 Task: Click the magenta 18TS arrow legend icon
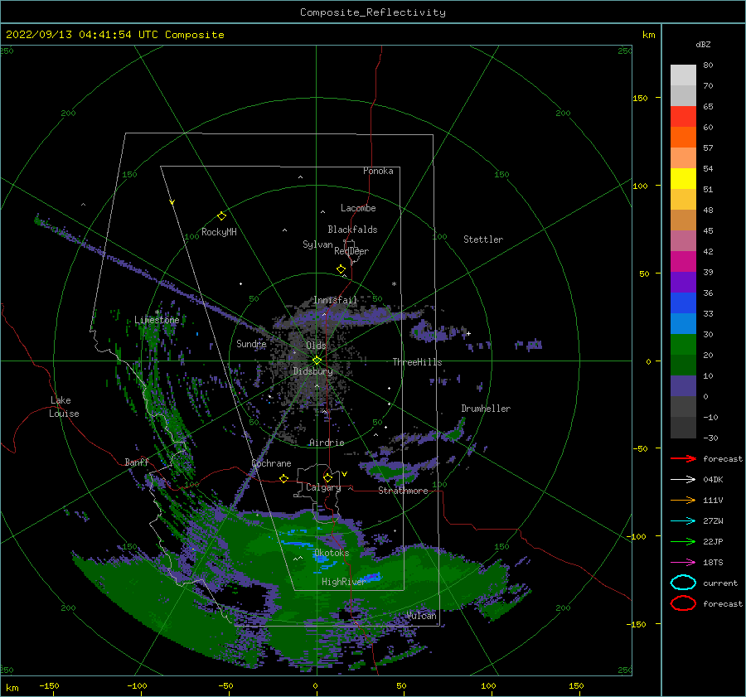click(683, 563)
